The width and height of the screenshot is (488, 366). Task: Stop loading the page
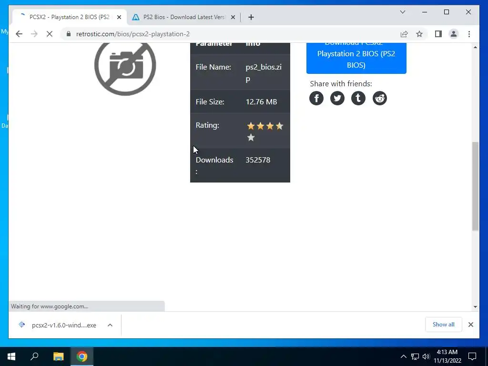click(50, 34)
